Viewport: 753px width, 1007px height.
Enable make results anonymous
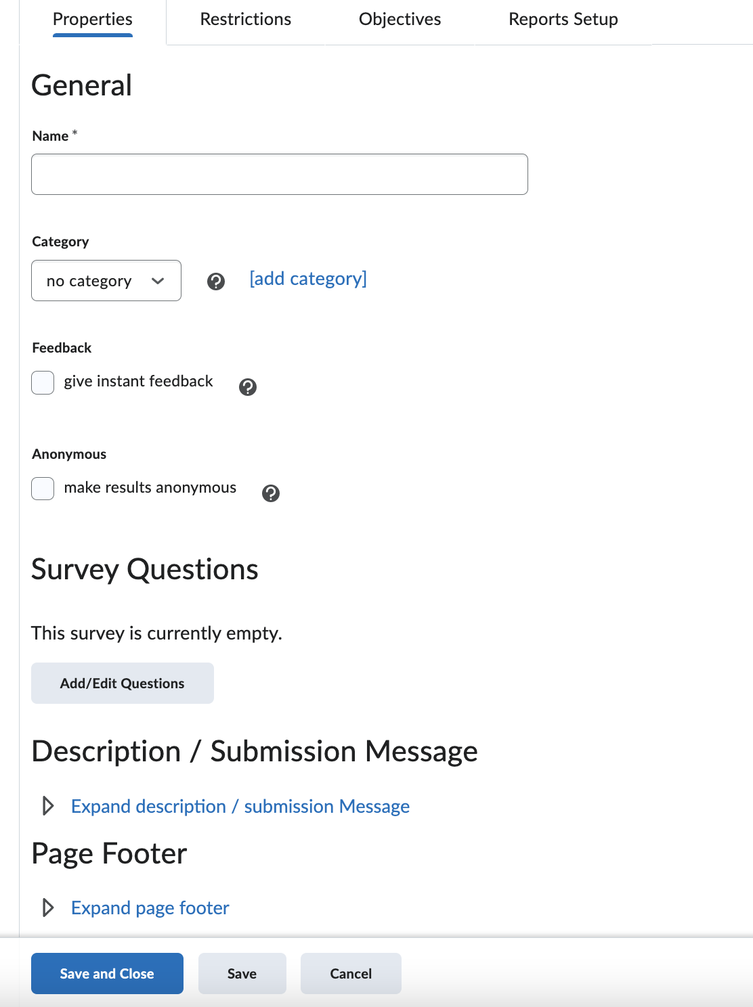pyautogui.click(x=42, y=488)
